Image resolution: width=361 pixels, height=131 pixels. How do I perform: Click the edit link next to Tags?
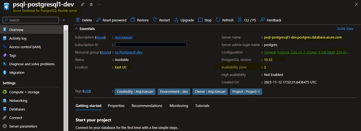click(87, 91)
